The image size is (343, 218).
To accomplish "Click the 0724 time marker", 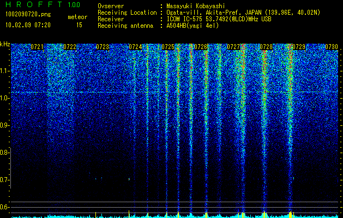I will (135, 47).
